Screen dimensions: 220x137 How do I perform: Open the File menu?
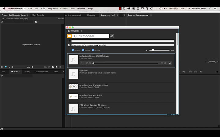click(30, 9)
